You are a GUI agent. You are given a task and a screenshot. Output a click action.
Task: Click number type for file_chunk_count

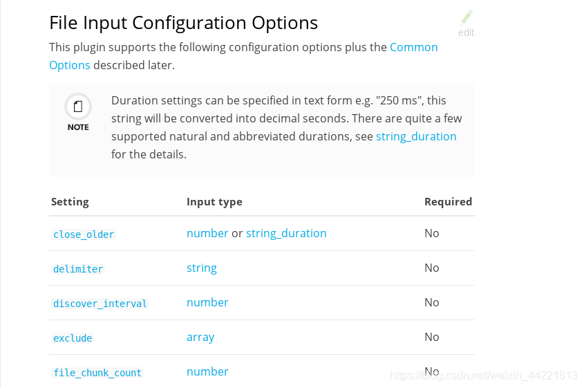pyautogui.click(x=207, y=371)
